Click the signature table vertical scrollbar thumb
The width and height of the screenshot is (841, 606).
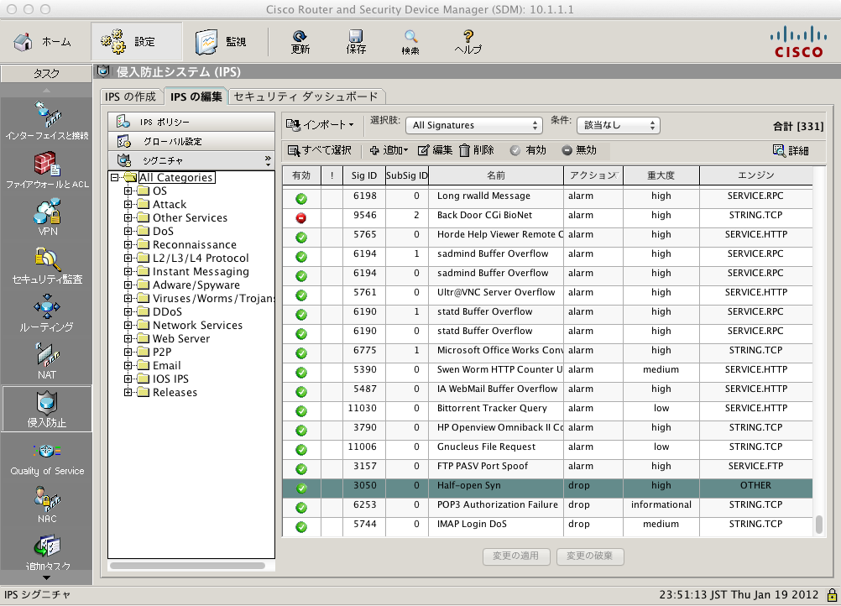(819, 525)
